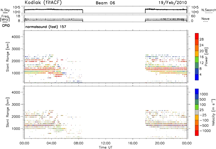This screenshot has height=149, width=216.
Task: Click '1000' on the velocity panel axis
Action: [16, 129]
